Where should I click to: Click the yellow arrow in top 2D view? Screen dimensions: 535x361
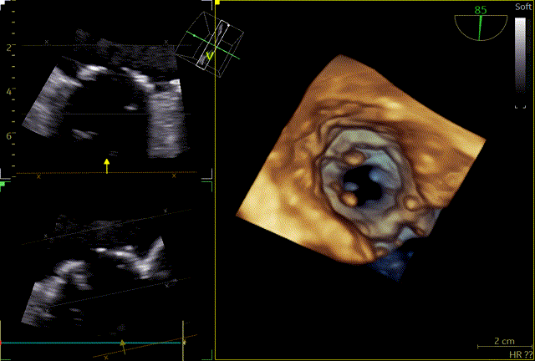[x=106, y=164]
